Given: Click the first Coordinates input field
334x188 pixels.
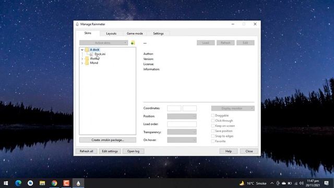Looking at the screenshot, I should [x=174, y=108].
